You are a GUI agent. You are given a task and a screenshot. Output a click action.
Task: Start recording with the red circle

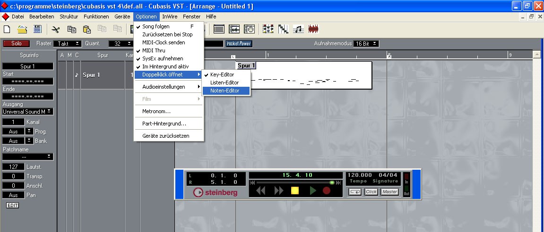(x=327, y=191)
